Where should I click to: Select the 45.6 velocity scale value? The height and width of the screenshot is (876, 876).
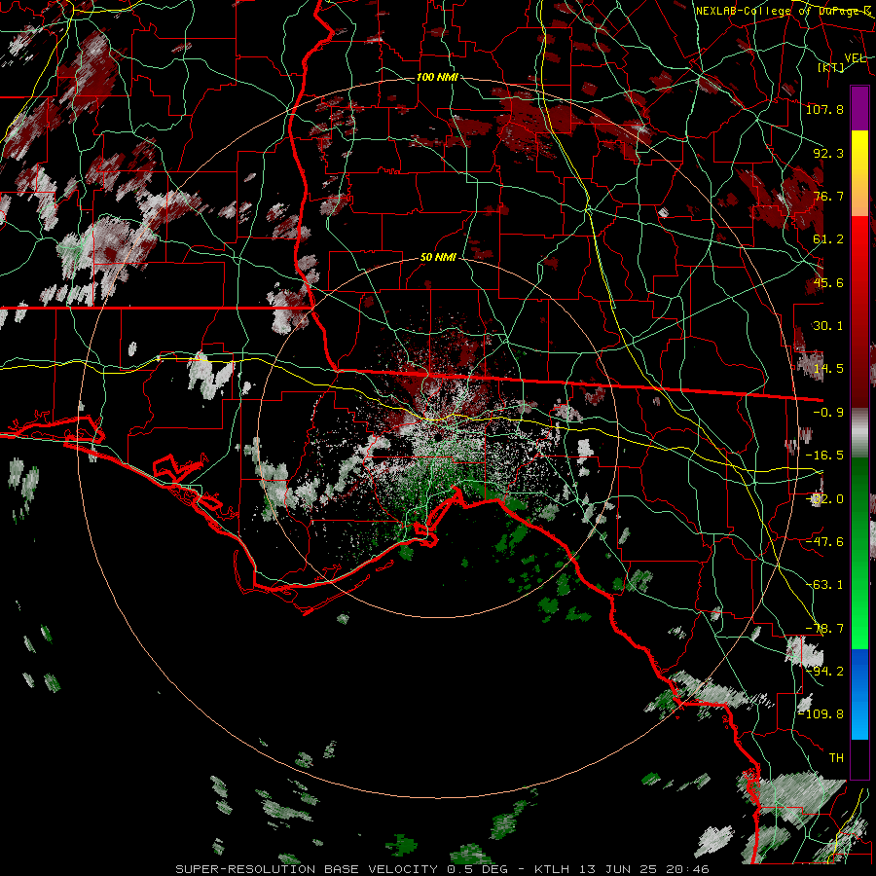[x=828, y=282]
